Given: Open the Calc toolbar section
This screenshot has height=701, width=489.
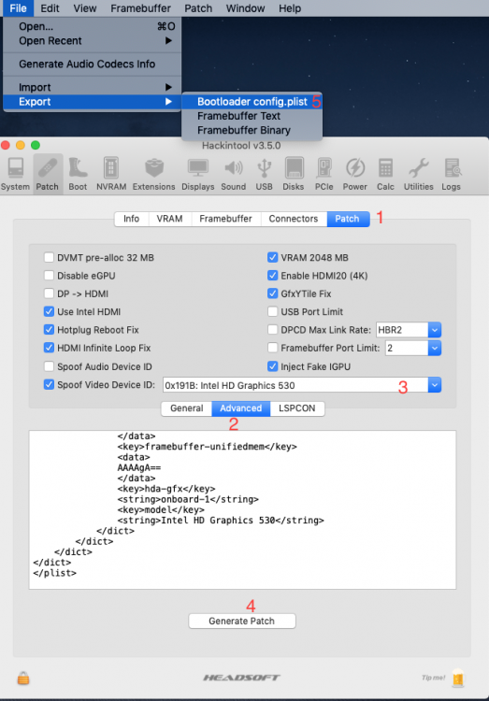Looking at the screenshot, I should 385,175.
